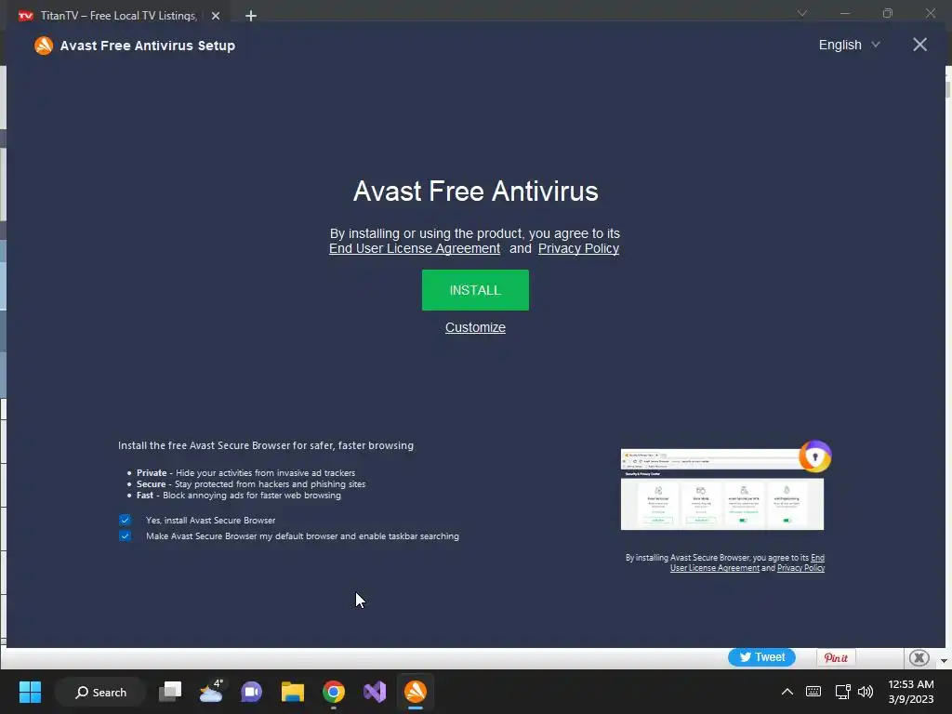Open the Customize link

[x=475, y=327]
